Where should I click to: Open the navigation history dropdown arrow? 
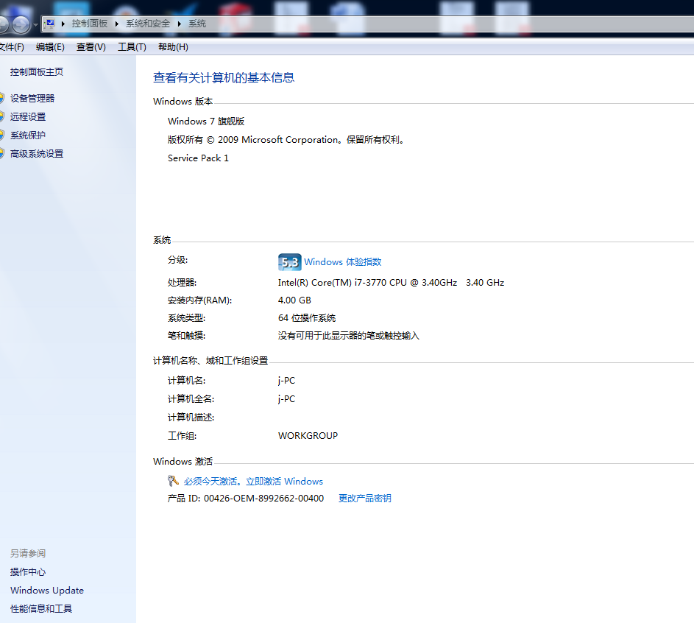(x=36, y=25)
